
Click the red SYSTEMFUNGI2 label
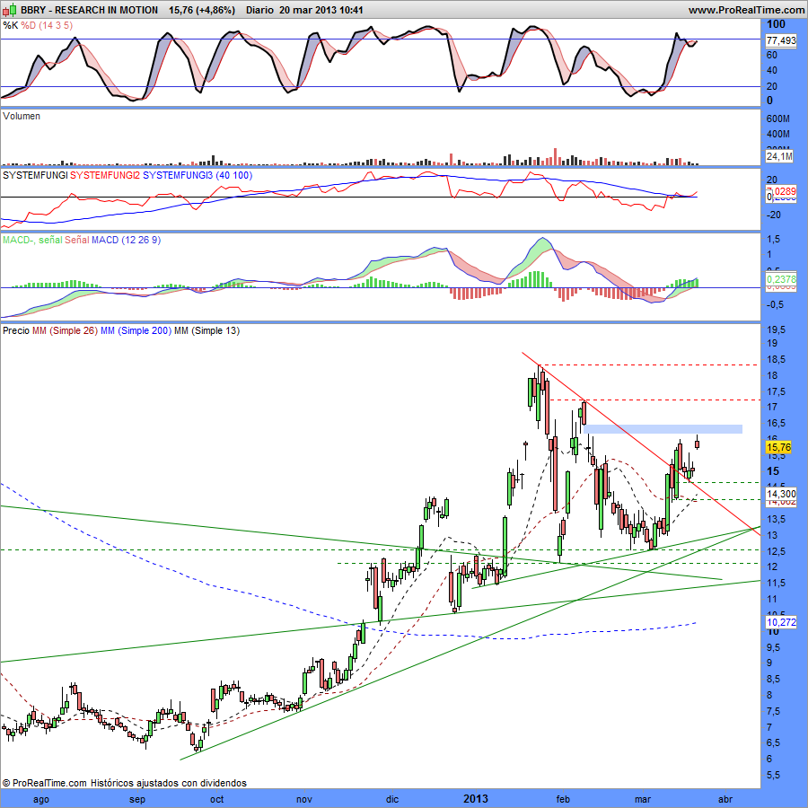[x=105, y=175]
